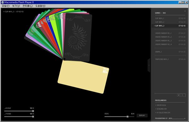189x122 pixels.
Task: Open CLIP NAVI_2 work entry
Action: click(170, 22)
